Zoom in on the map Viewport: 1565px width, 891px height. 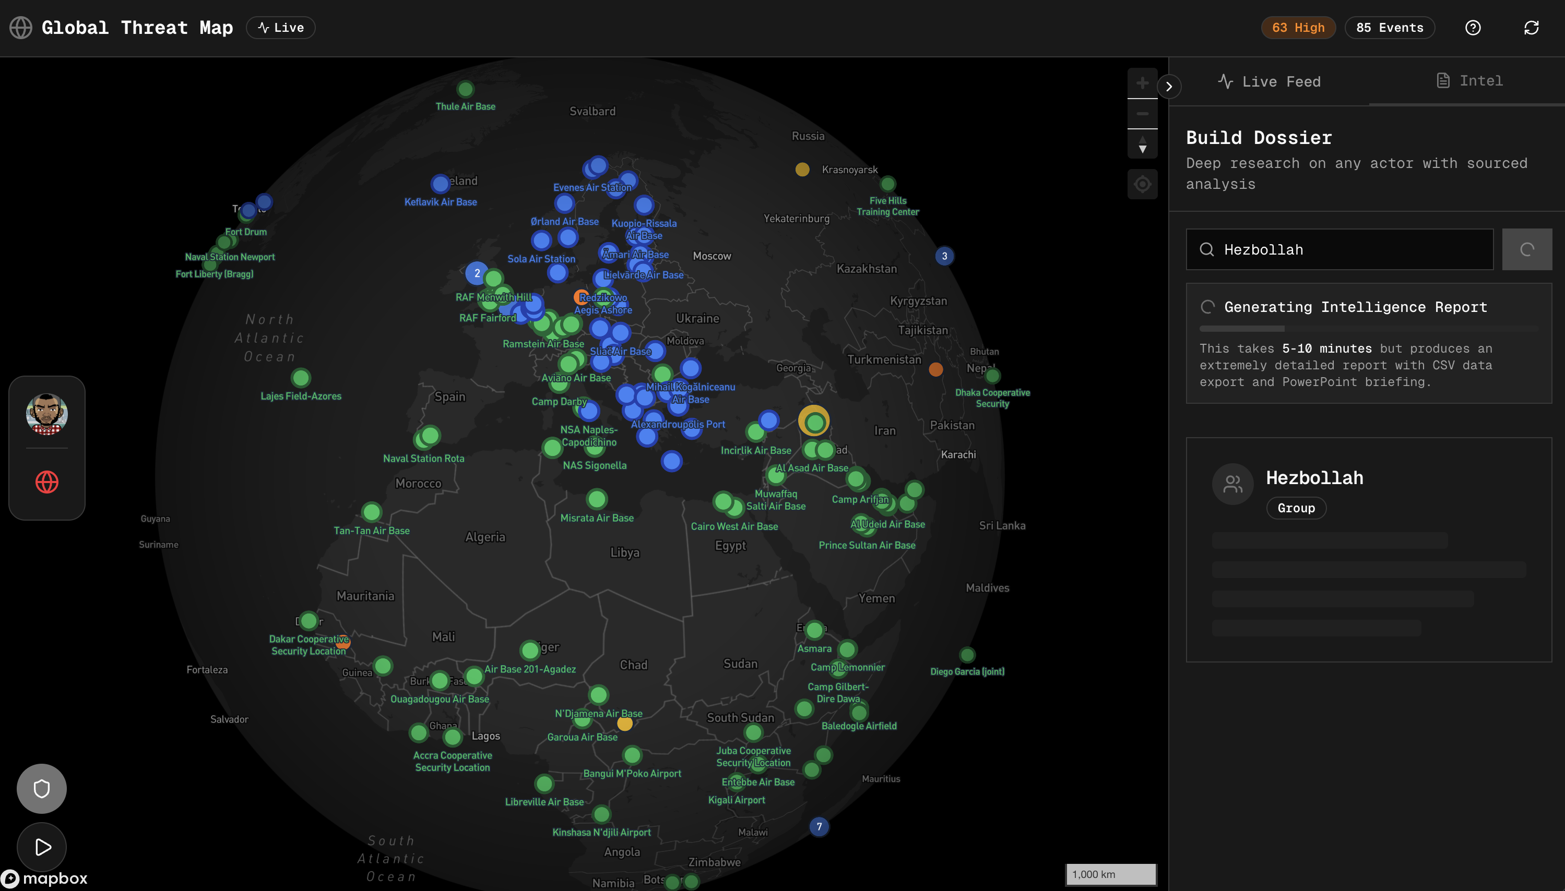coord(1142,83)
